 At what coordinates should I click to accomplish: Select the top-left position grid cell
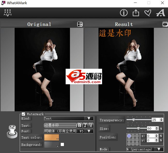pos(129,136)
